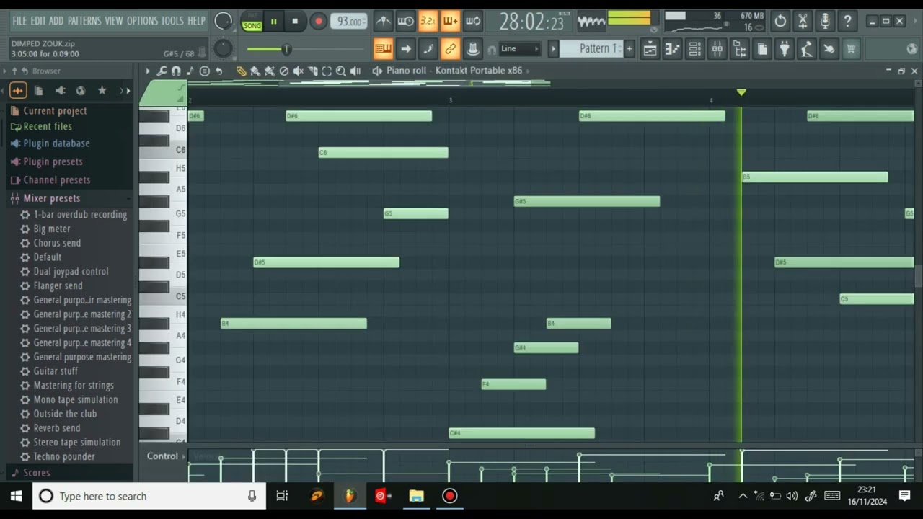Toggle the piano roll Snap magnet
The width and height of the screenshot is (923, 519).
click(x=176, y=71)
